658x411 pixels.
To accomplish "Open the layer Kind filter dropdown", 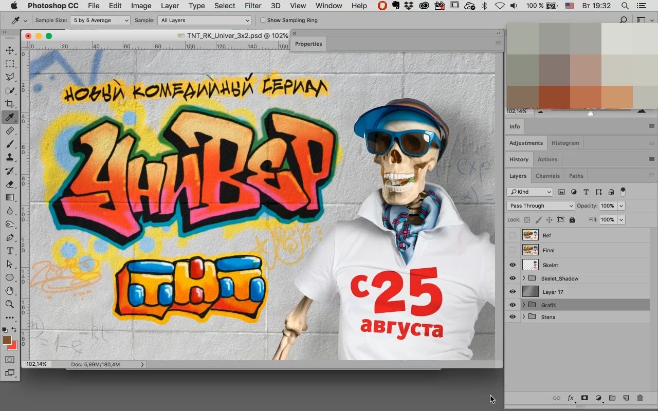I will pos(529,192).
